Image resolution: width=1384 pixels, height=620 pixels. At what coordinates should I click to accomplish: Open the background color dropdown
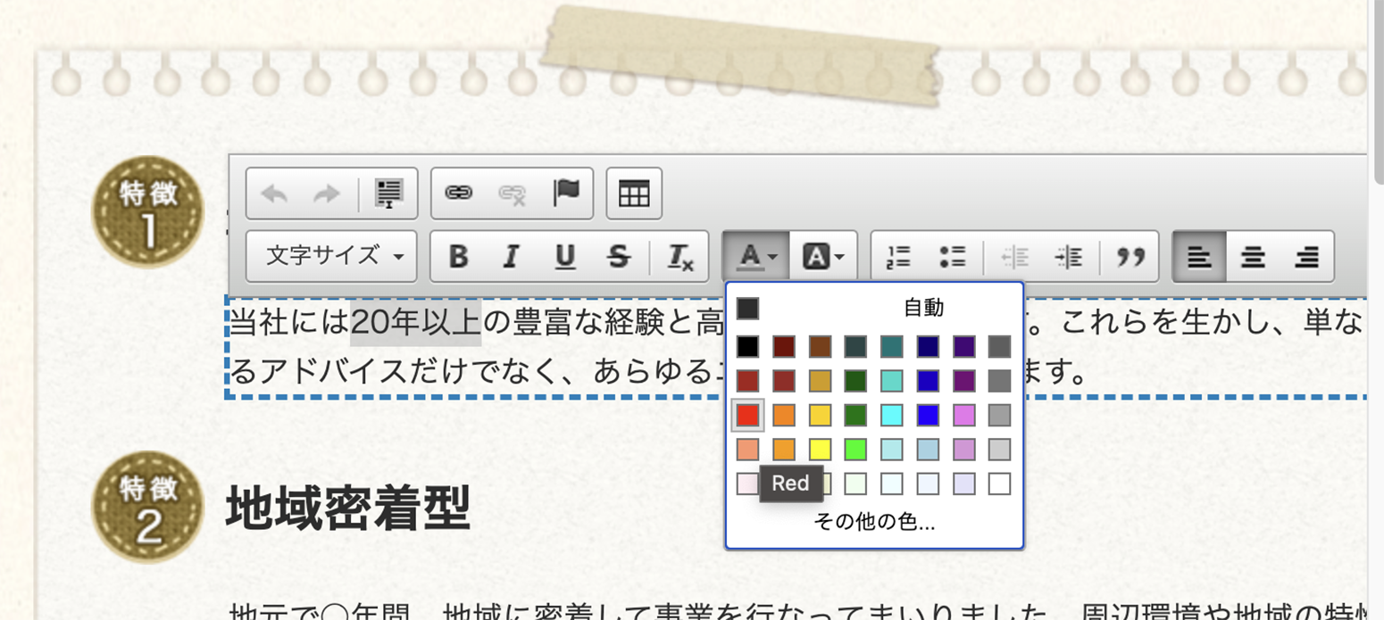(x=824, y=257)
